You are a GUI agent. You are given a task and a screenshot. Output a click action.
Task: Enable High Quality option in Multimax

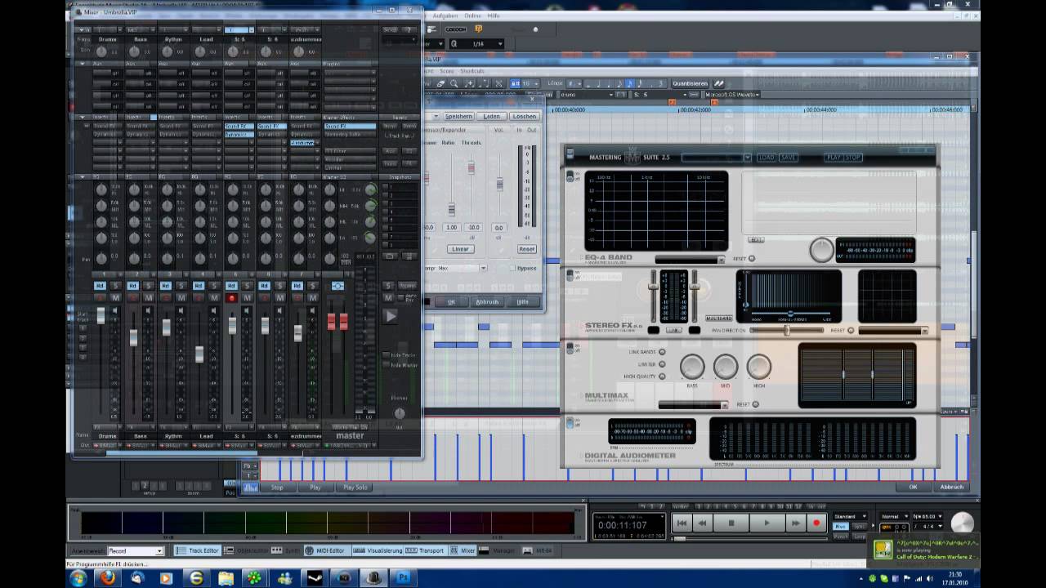point(662,376)
